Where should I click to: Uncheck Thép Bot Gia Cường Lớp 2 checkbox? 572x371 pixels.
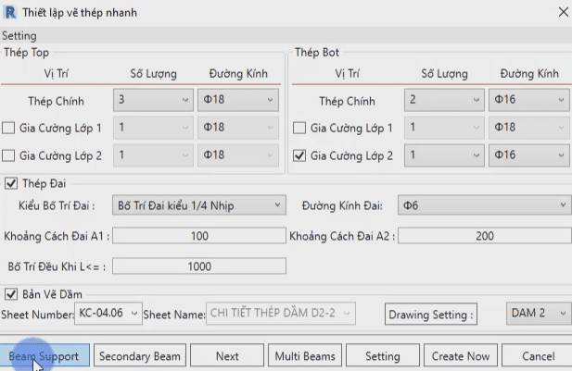299,155
